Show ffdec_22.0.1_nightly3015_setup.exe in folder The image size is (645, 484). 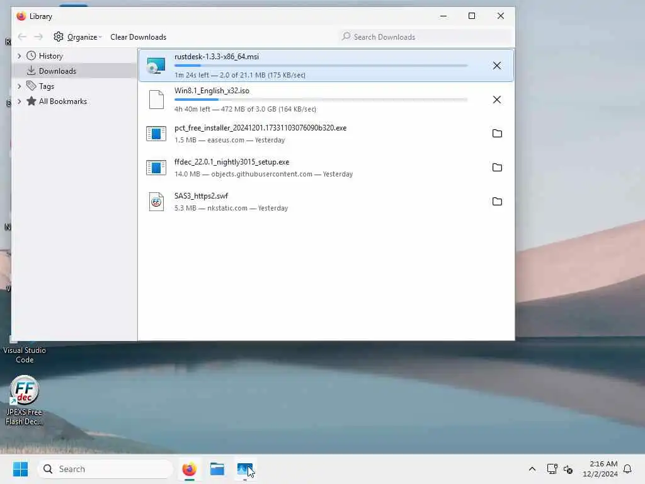tap(497, 168)
